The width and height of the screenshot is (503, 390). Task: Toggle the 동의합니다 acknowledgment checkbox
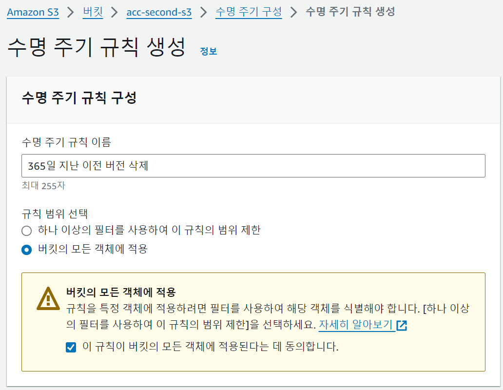(71, 347)
